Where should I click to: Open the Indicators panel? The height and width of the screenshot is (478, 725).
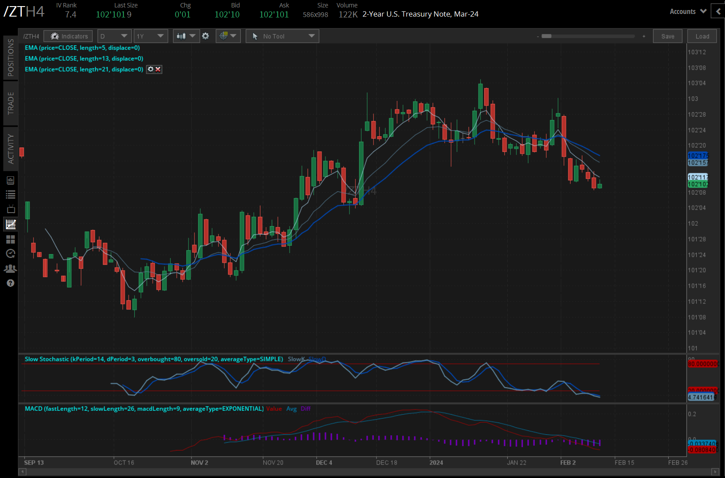pyautogui.click(x=68, y=36)
